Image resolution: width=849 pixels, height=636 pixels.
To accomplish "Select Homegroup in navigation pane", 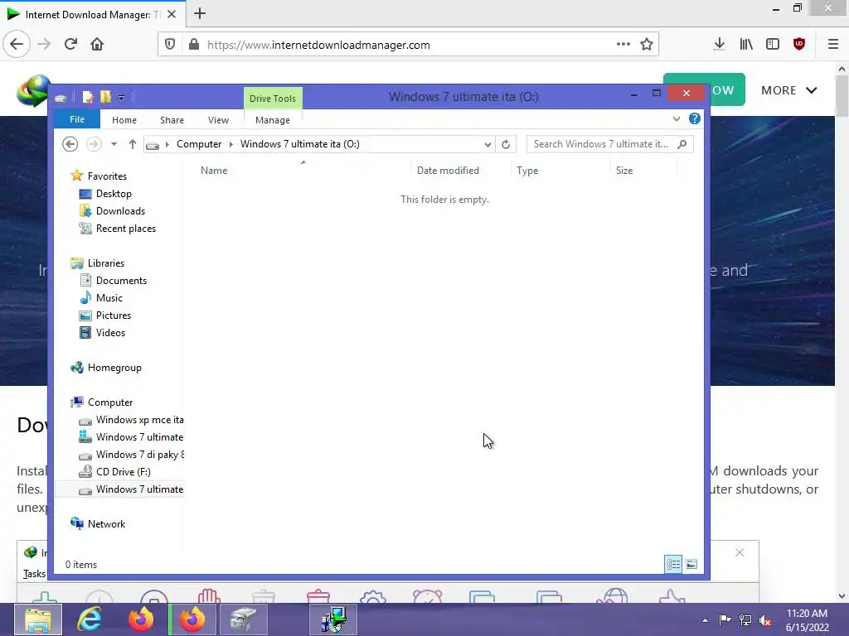I will pyautogui.click(x=114, y=368).
